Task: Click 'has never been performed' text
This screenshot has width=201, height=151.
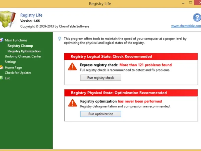Action: click(140, 101)
